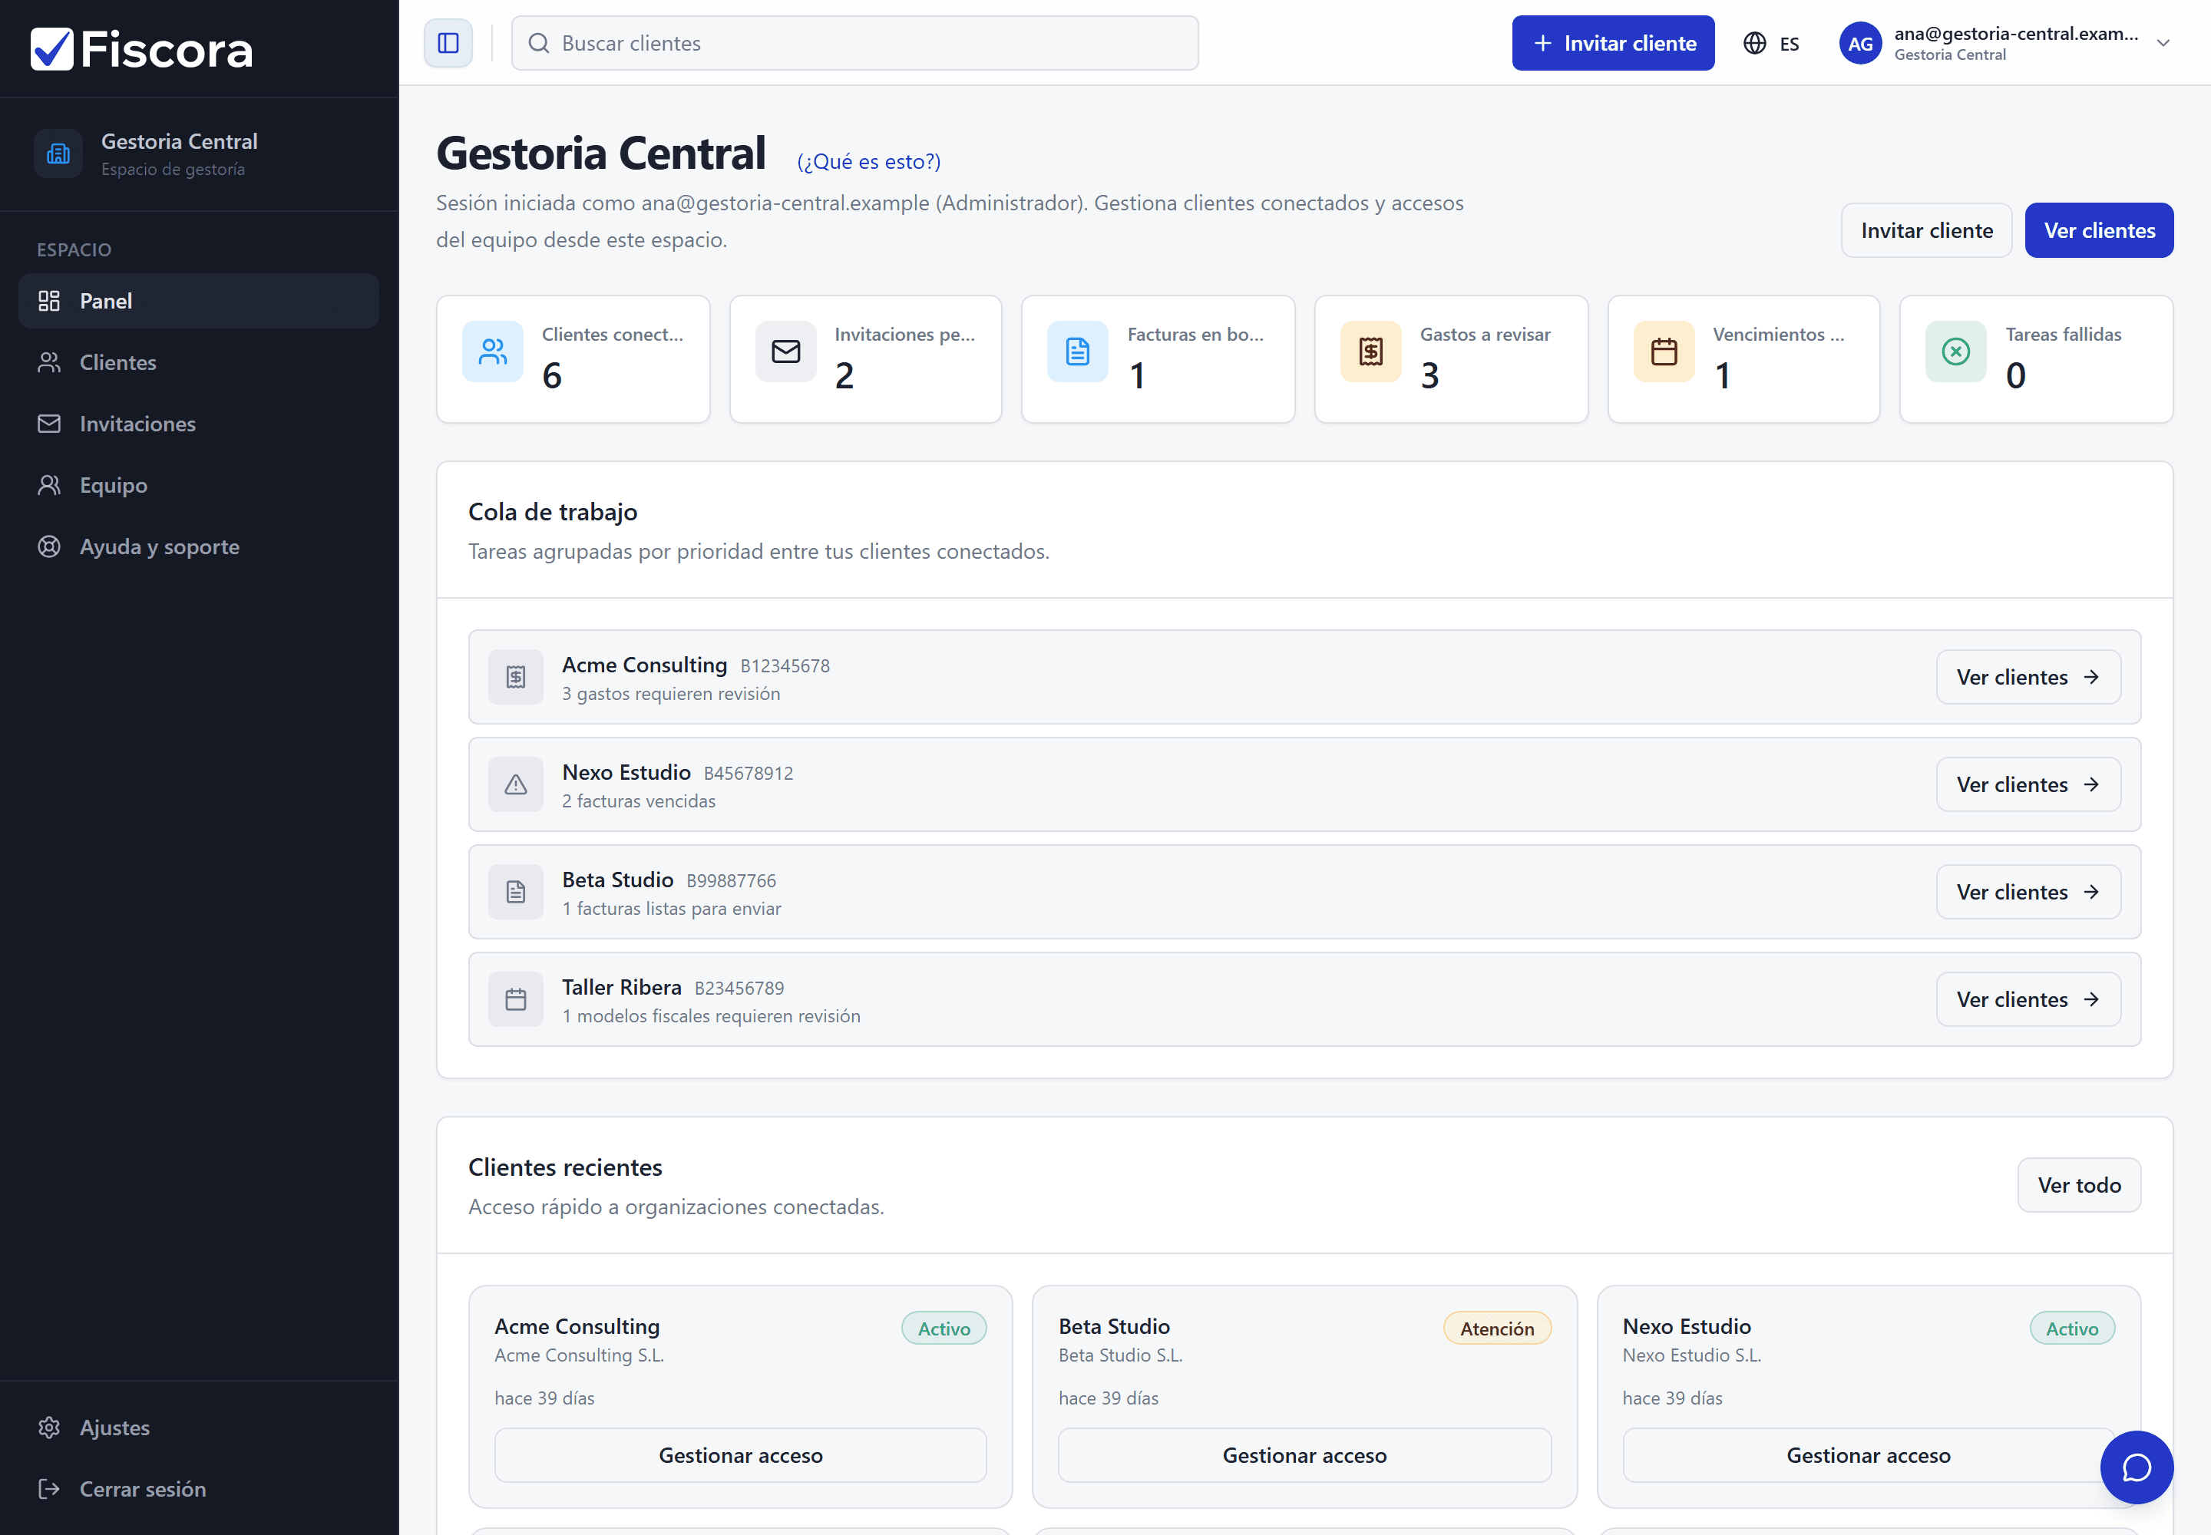Click the ¿Qué es esto? link
The image size is (2211, 1535).
(869, 162)
